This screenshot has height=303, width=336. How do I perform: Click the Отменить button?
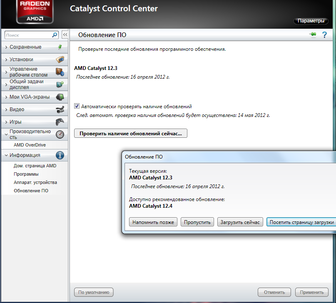tap(274, 292)
